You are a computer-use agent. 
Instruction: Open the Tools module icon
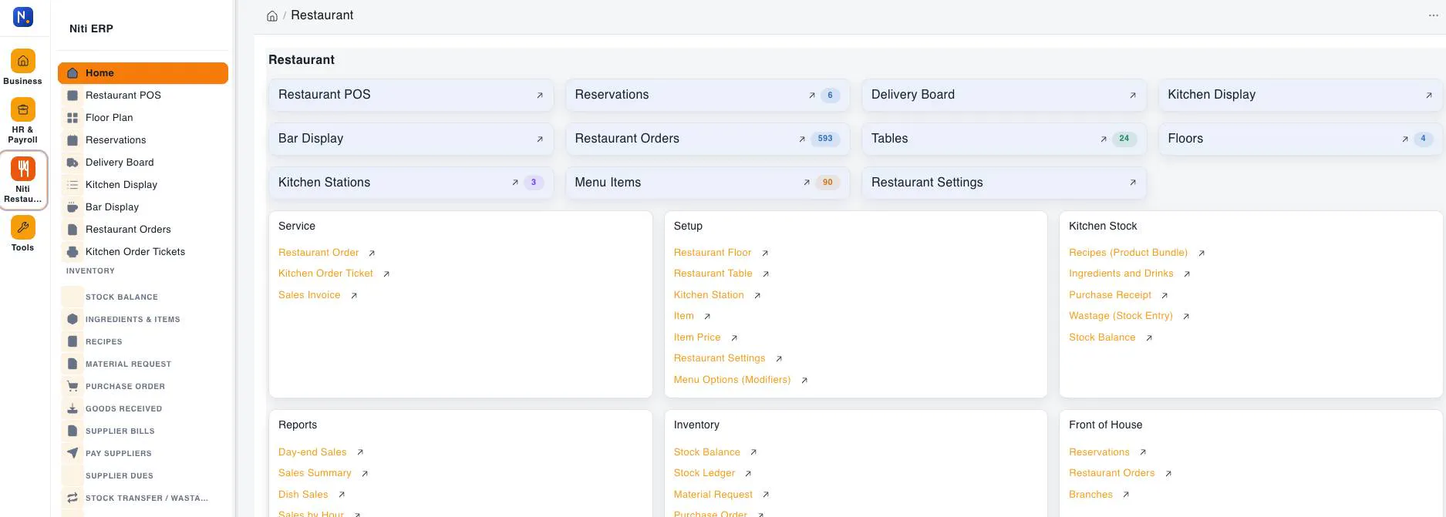pyautogui.click(x=23, y=227)
